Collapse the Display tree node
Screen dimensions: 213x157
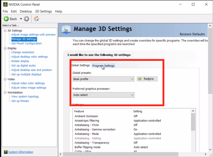click(x=5, y=48)
